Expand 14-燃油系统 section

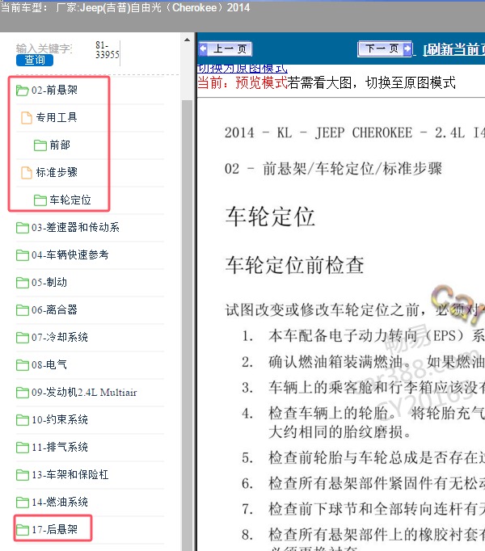[x=60, y=503]
